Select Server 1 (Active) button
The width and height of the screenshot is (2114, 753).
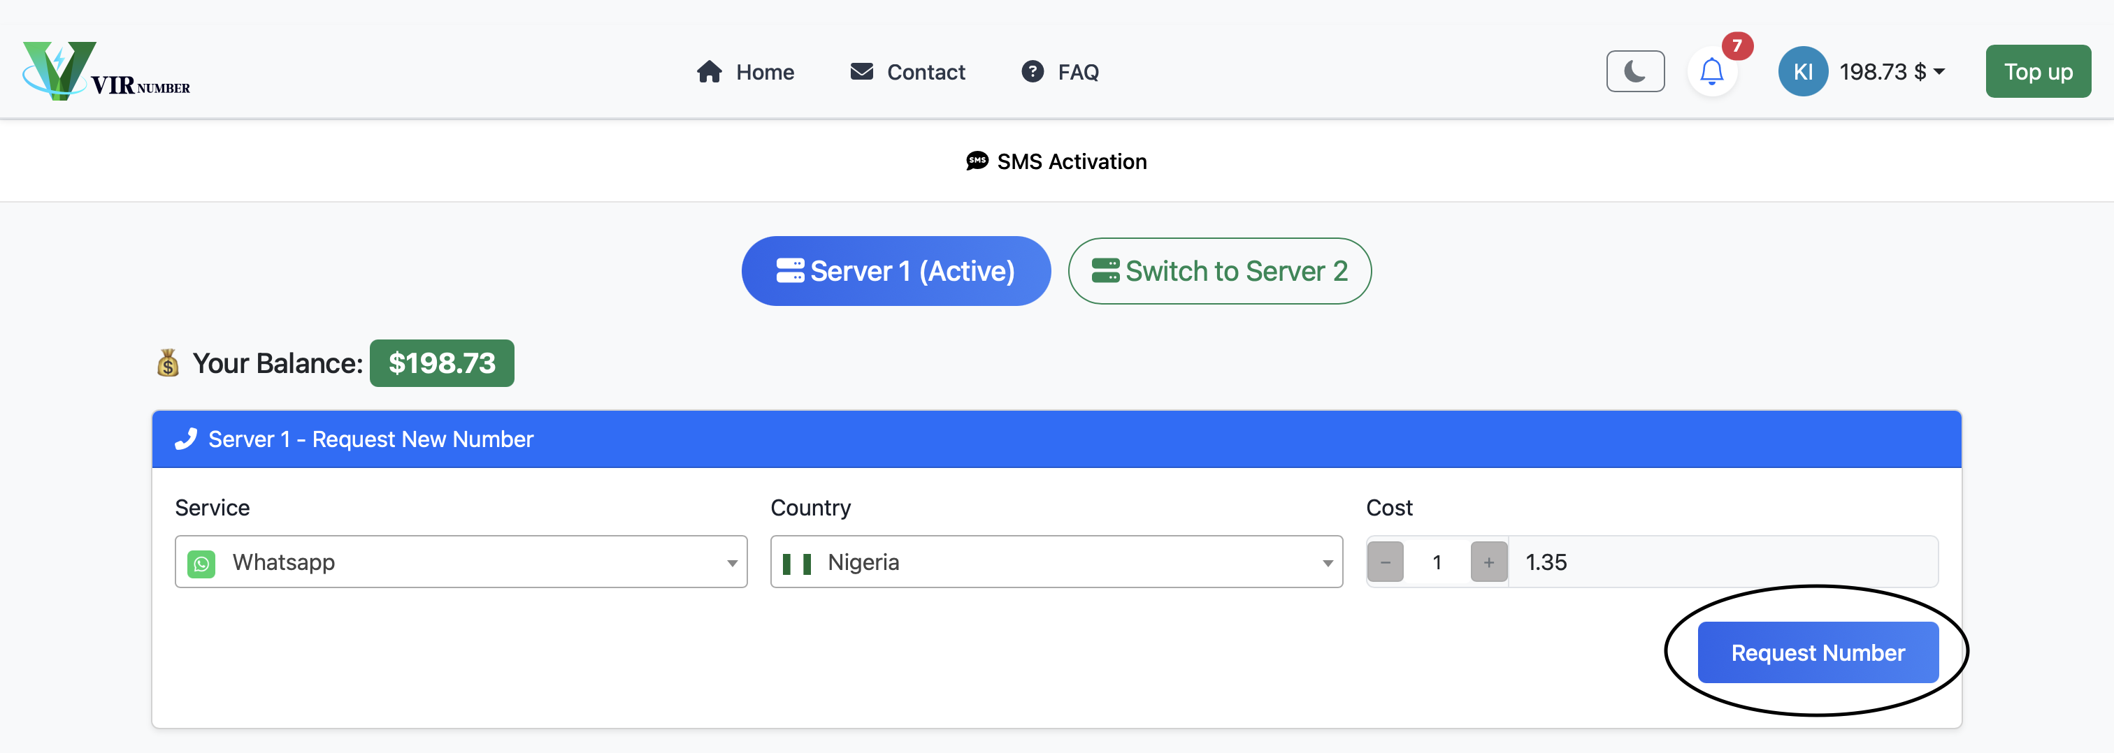(896, 272)
